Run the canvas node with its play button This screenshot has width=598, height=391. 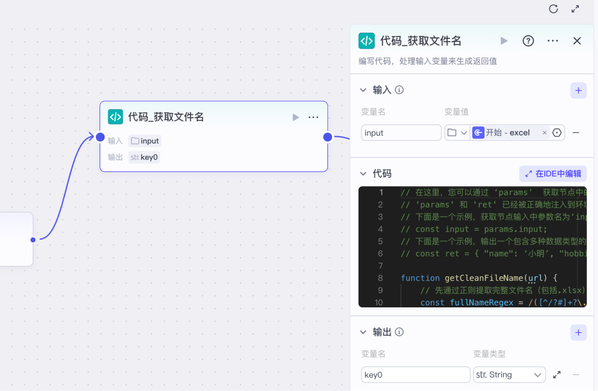coord(296,117)
